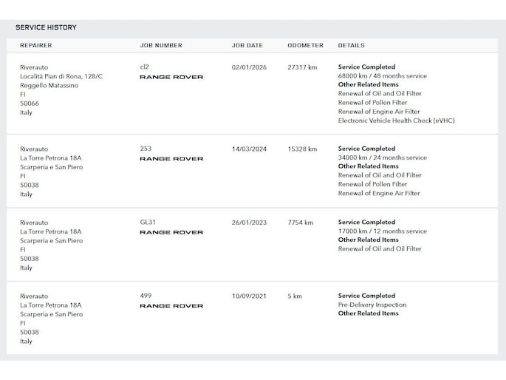506x380 pixels.
Task: Click the Range Rover logo under job GL31
Action: 171,232
